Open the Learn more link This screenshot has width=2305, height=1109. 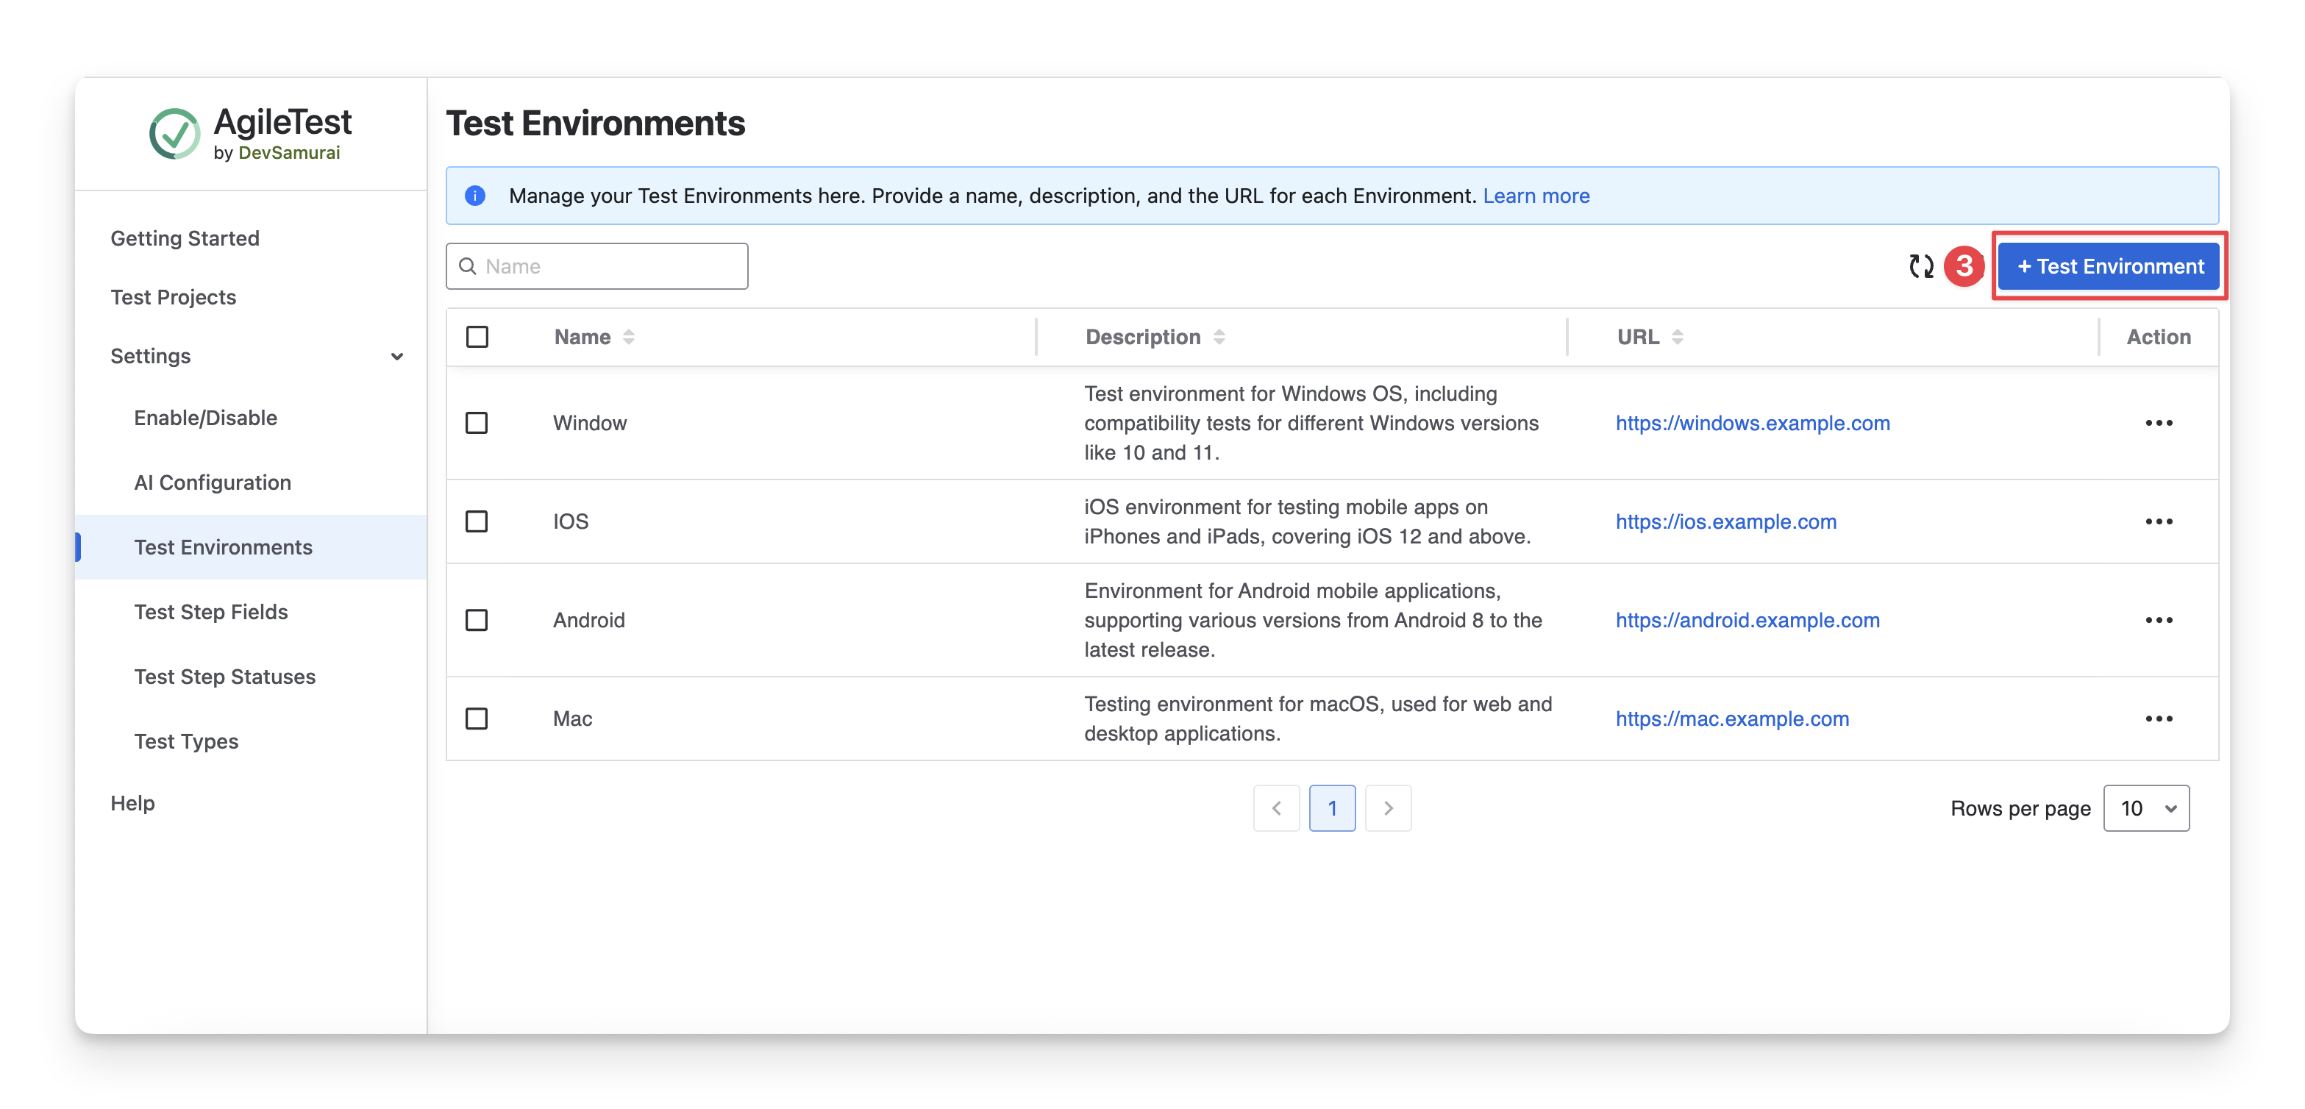(x=1536, y=196)
